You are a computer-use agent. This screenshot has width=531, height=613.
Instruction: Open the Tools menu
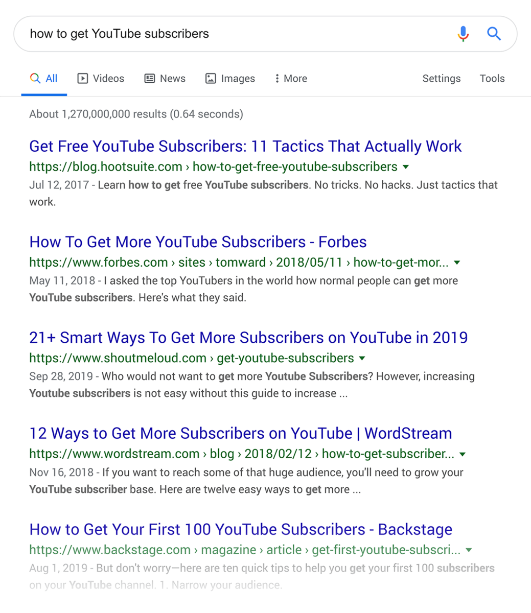pyautogui.click(x=492, y=79)
